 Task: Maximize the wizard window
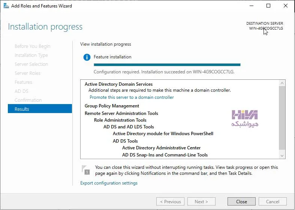point(268,6)
